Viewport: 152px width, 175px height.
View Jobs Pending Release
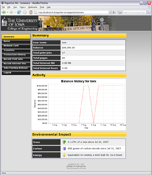[x=16, y=68]
